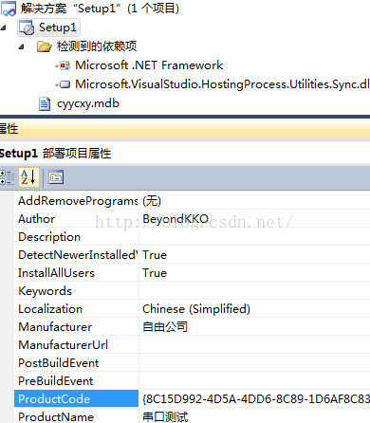Select the Setup1 project in the tree
Viewport: 370px width, 423px height.
point(58,28)
